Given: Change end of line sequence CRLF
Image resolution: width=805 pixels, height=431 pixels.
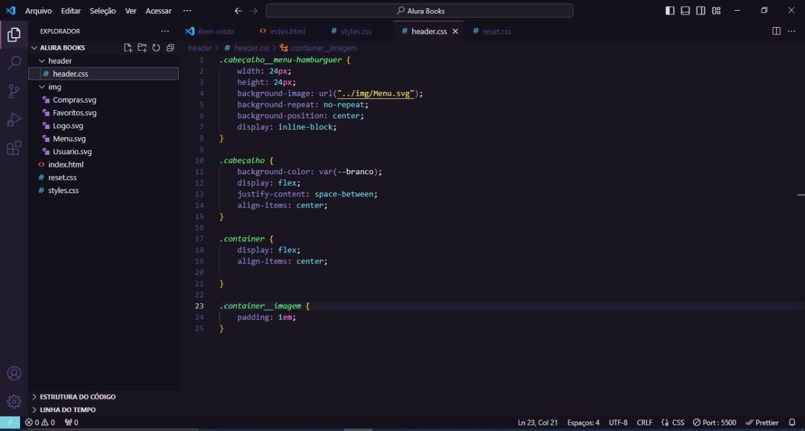Looking at the screenshot, I should [x=645, y=423].
